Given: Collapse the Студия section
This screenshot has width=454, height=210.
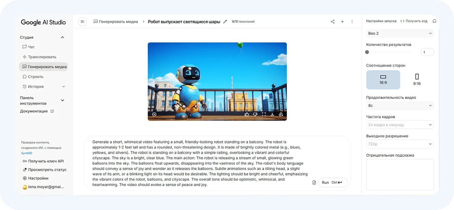Looking at the screenshot, I should [63, 38].
